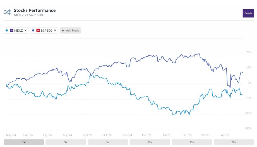This screenshot has height=147, width=257.
Task: Choose the 20Y time range
Action: point(234,142)
